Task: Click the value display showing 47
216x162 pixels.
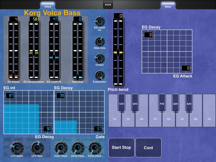Action: point(54,19)
